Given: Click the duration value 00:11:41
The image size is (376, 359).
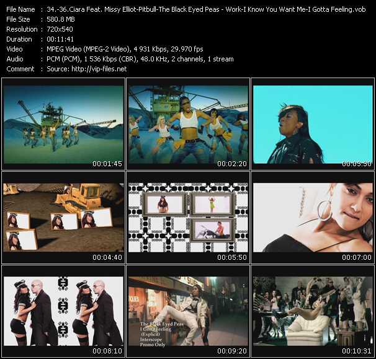Looking at the screenshot, I should pyautogui.click(x=60, y=39).
